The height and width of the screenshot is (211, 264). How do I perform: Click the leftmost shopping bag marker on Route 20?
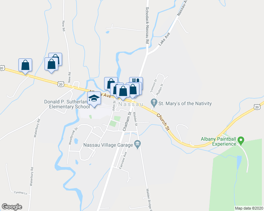25,65
